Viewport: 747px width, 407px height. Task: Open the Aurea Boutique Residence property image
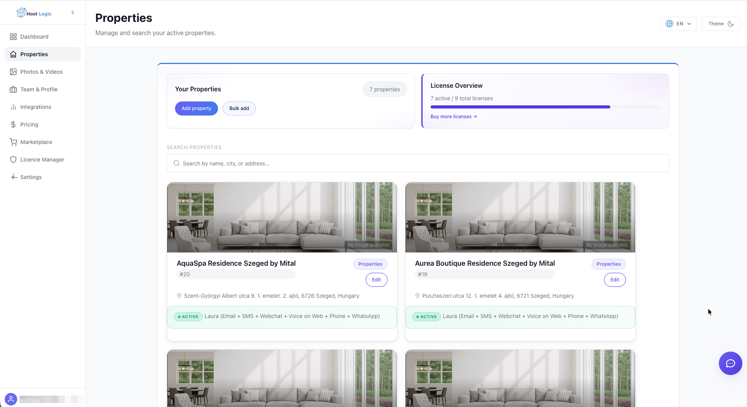tap(520, 217)
